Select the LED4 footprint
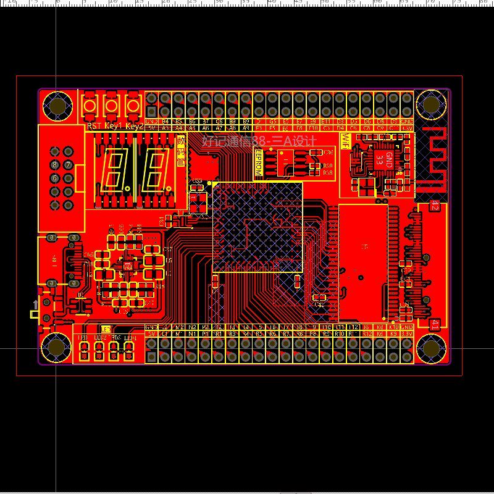The height and width of the screenshot is (494, 494). pyautogui.click(x=129, y=351)
